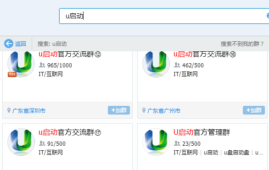Click +加群 button for 广东省广州市 group
The image size is (269, 170).
(254, 110)
